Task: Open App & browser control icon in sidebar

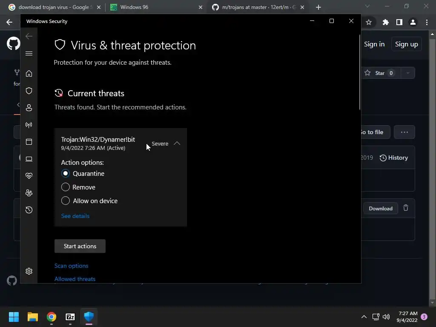Action: pos(29,142)
